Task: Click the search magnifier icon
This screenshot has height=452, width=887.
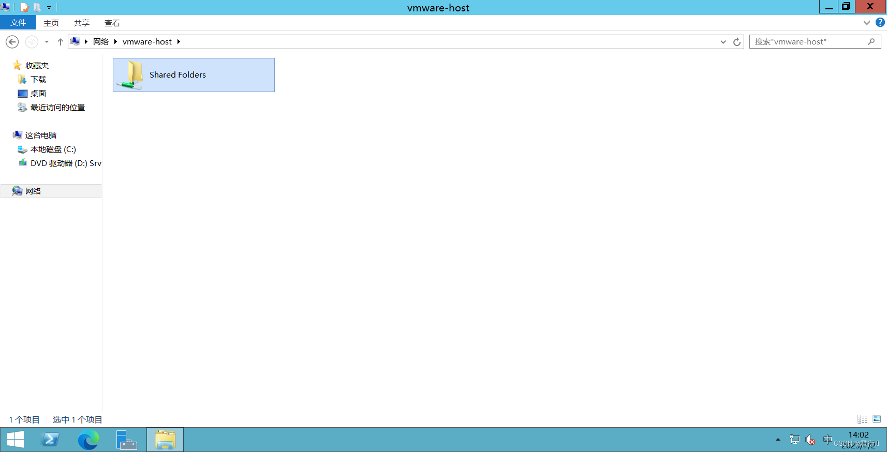Action: click(x=871, y=42)
